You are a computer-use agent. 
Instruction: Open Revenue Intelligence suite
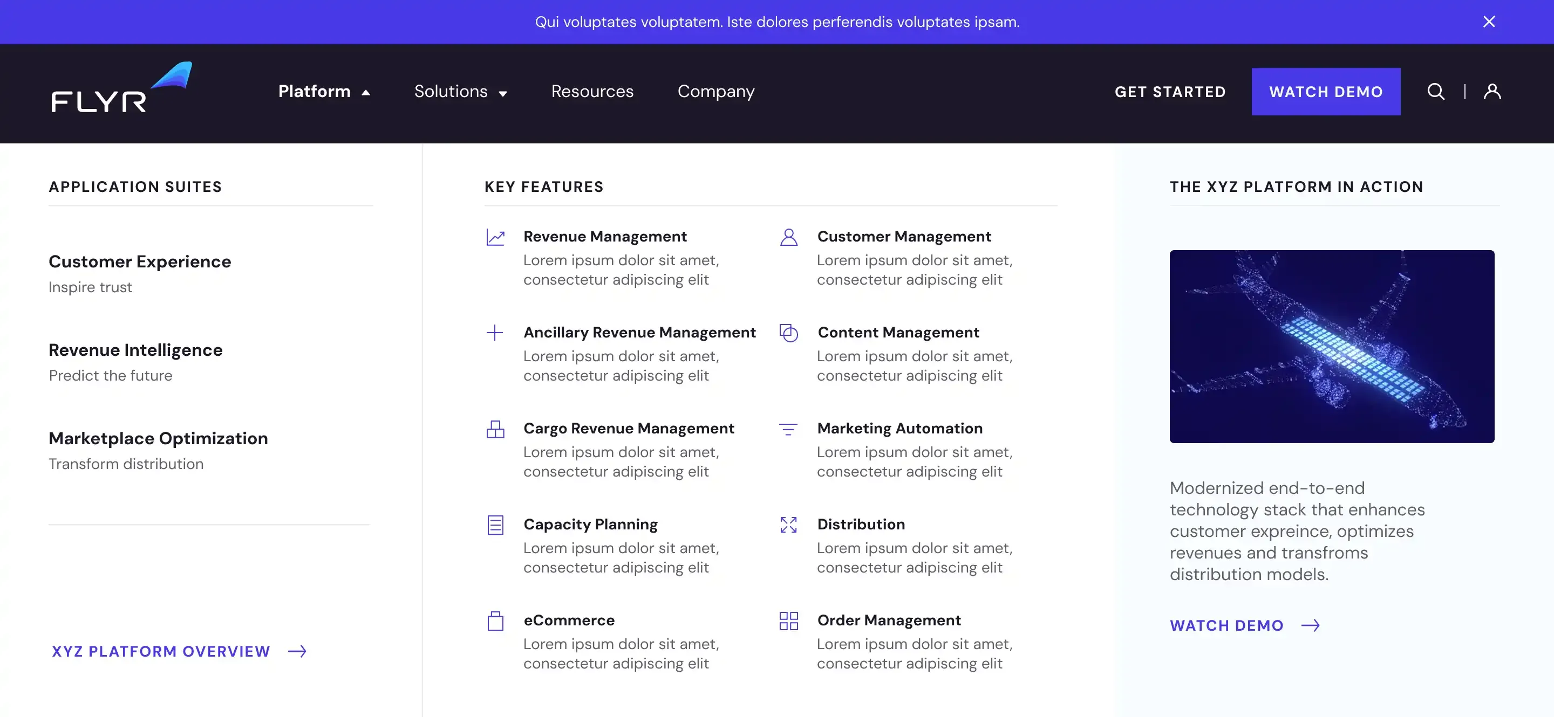click(x=136, y=350)
